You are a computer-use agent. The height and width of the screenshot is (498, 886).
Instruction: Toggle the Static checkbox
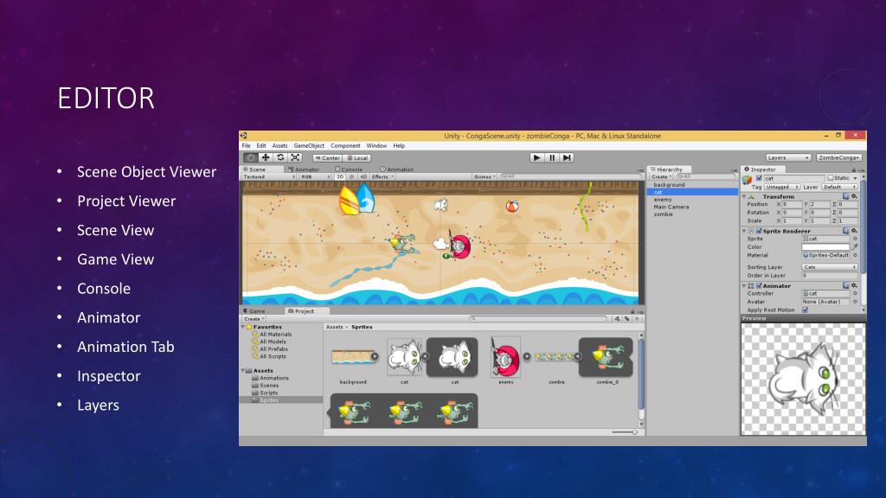click(831, 178)
